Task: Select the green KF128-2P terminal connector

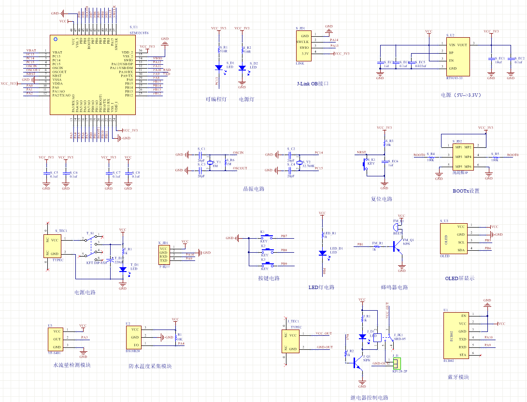Action: [x=397, y=363]
